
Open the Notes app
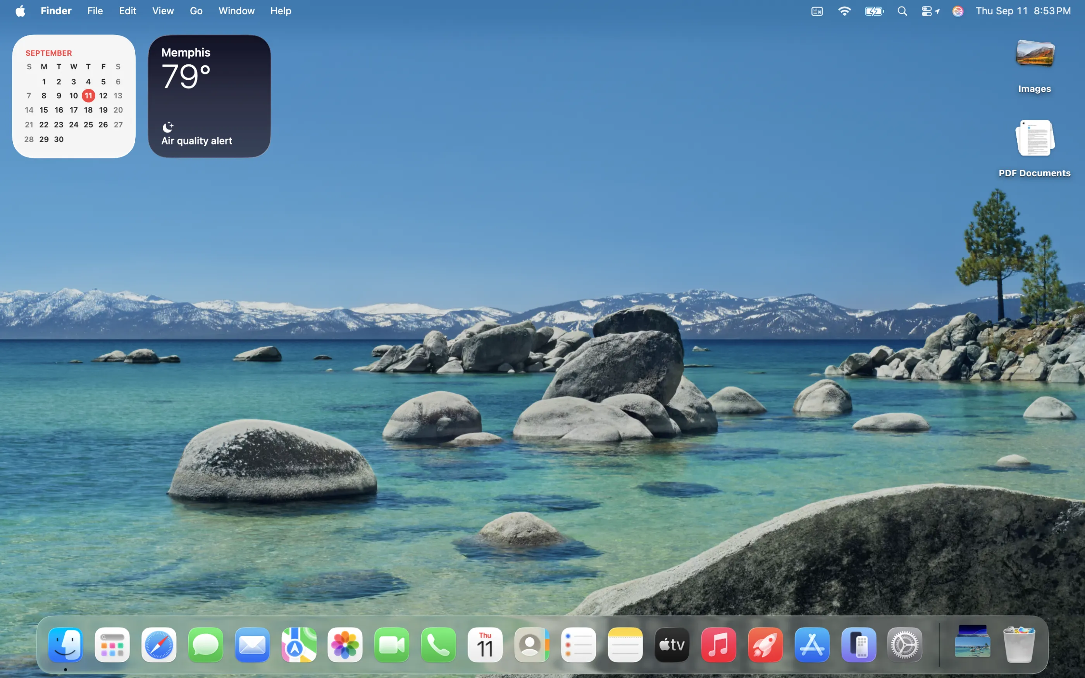point(625,644)
